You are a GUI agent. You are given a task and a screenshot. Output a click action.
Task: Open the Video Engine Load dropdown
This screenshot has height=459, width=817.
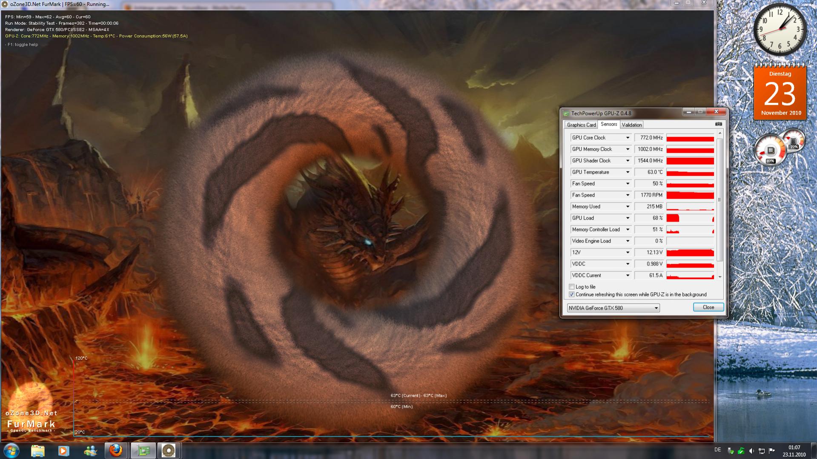628,241
